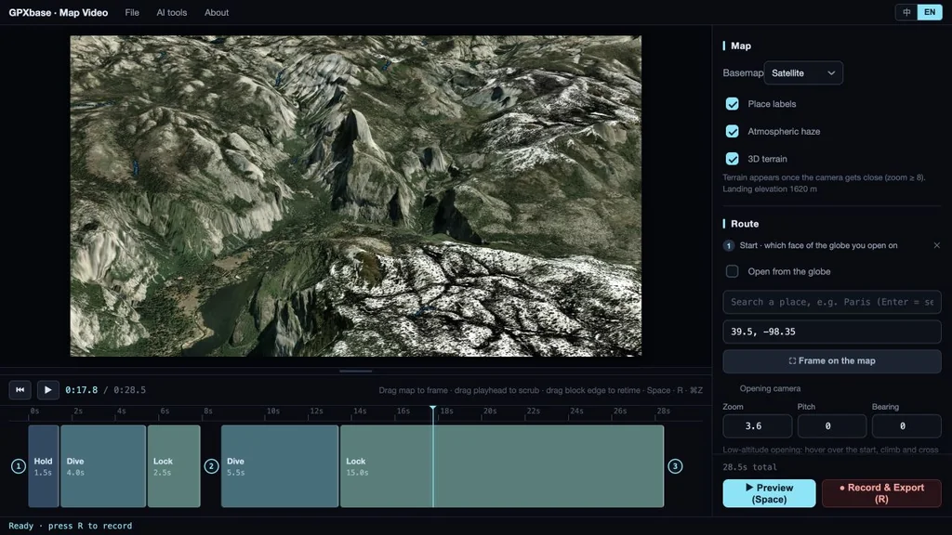Turn off the 3D terrain checkbox
This screenshot has width=952, height=535.
tap(733, 158)
